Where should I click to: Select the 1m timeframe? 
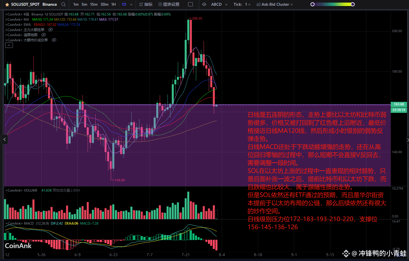(x=76, y=4)
